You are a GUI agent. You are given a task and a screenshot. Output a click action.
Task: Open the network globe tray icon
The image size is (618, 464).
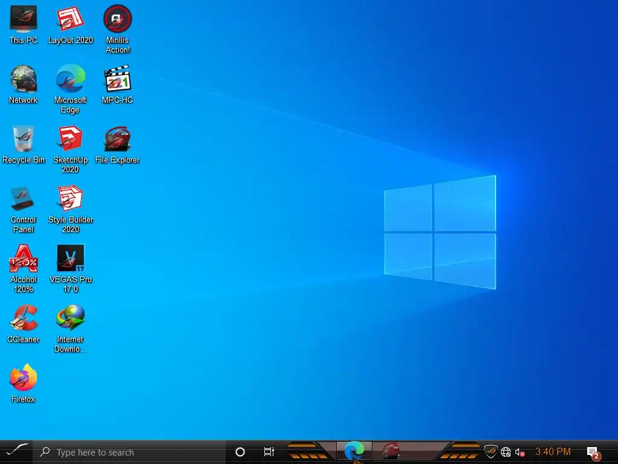click(x=506, y=452)
